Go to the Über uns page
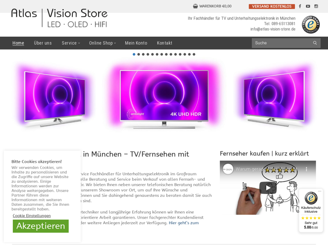This screenshot has height=246, width=328. pos(43,43)
